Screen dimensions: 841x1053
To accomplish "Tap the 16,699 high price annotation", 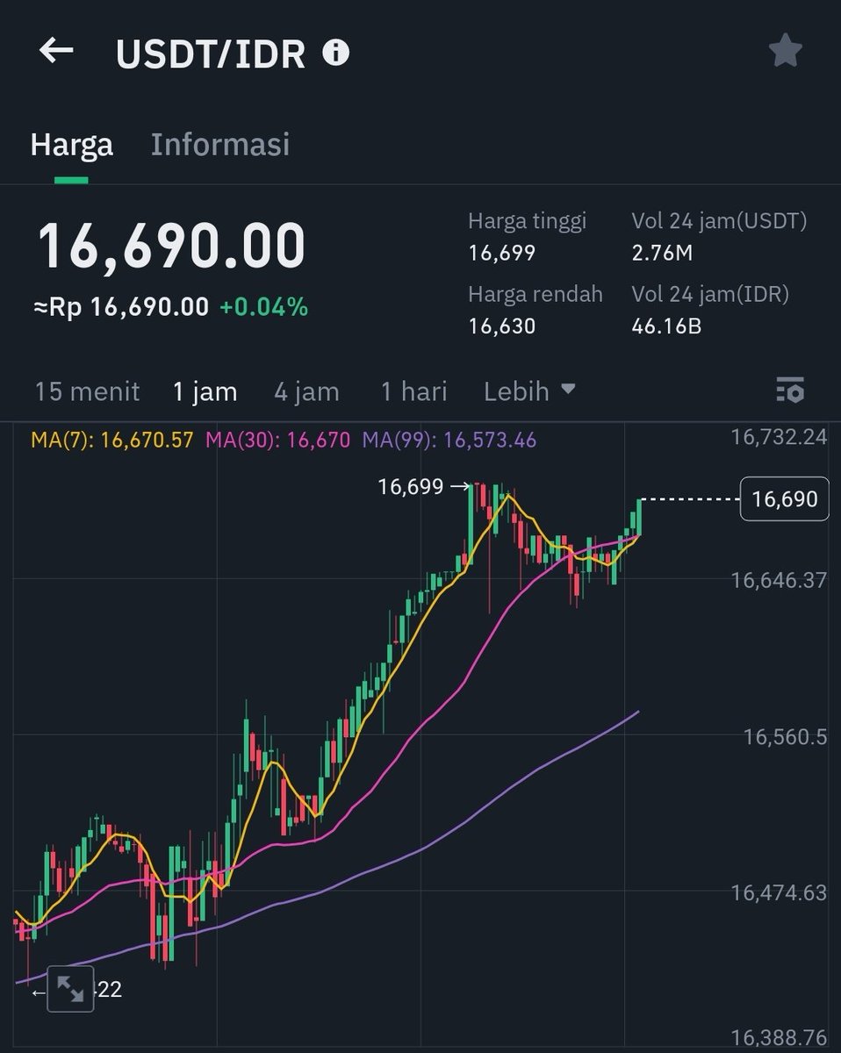I will [413, 487].
